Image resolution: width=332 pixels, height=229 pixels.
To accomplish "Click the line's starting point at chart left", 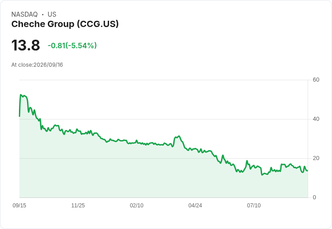I will pyautogui.click(x=19, y=116).
